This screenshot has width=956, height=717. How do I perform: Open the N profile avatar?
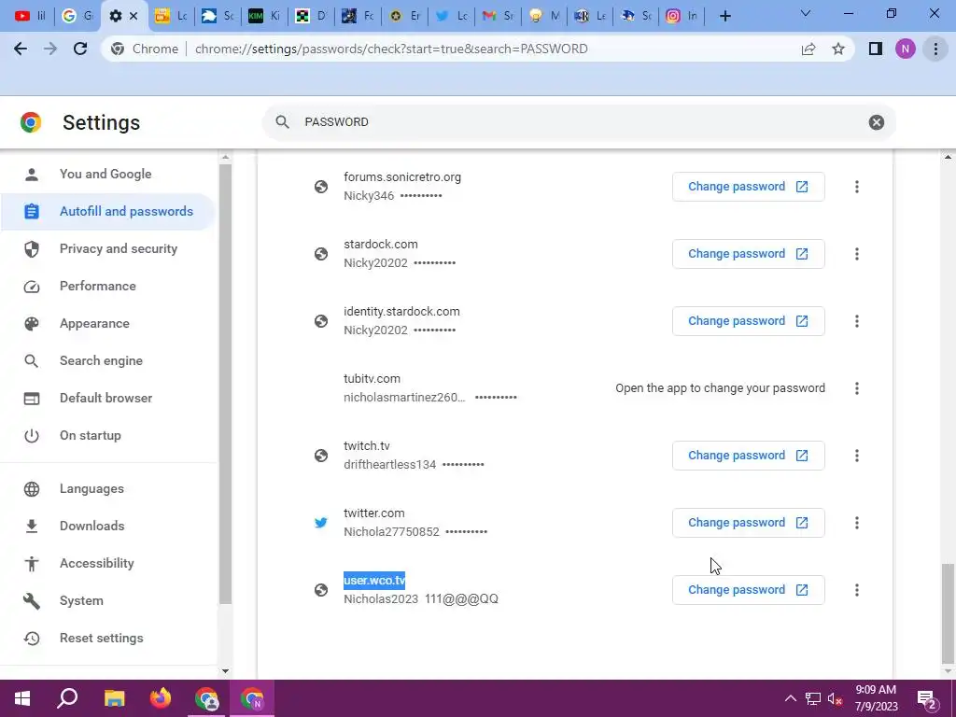pyautogui.click(x=906, y=49)
